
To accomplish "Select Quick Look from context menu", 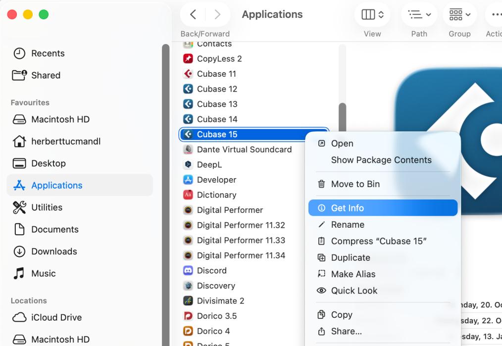I will pyautogui.click(x=354, y=291).
